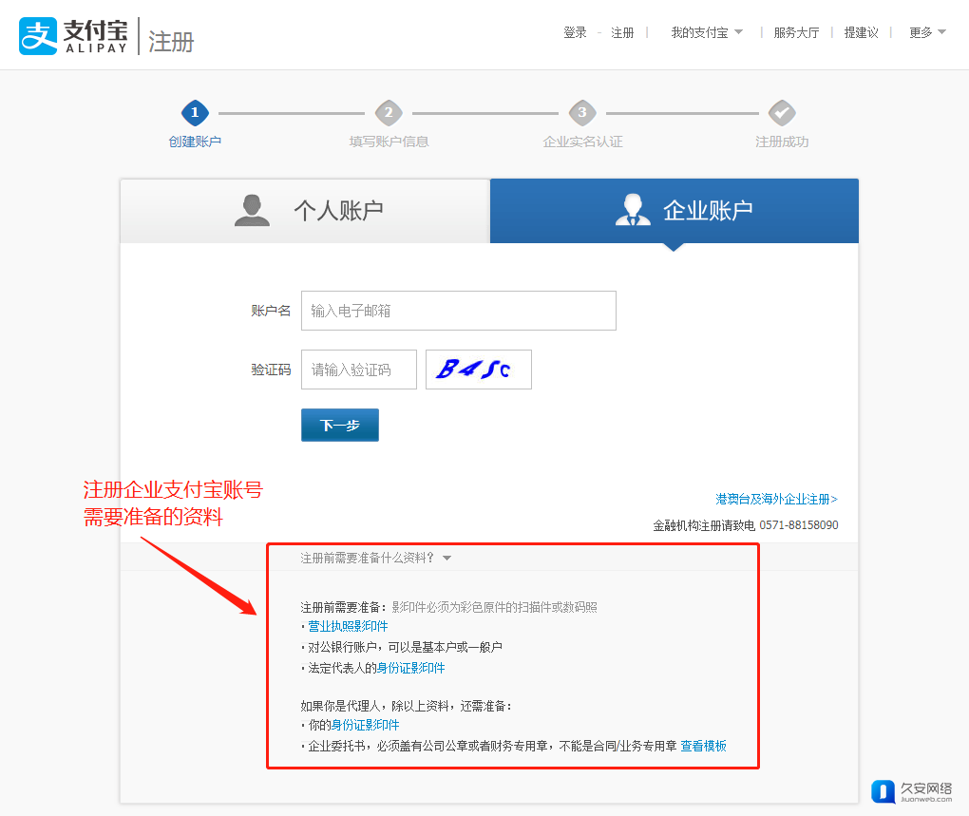
Task: Refresh the captcha image B4SC
Action: pyautogui.click(x=478, y=370)
